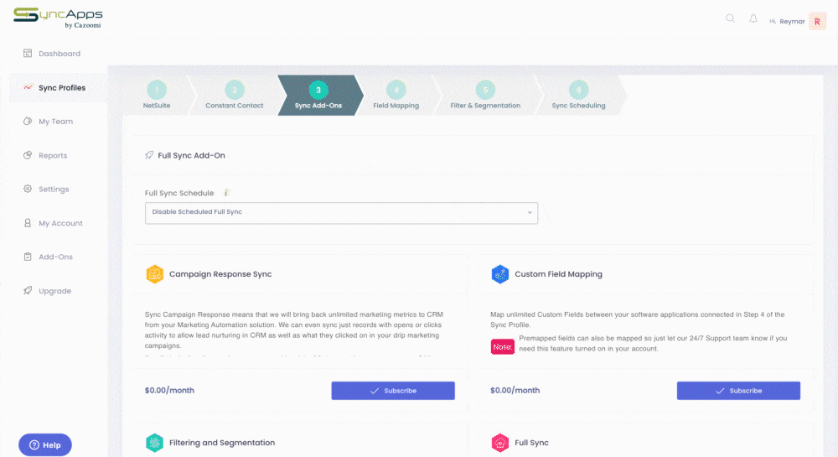Select the Sync Add-Ons step
The height and width of the screenshot is (457, 838).
[x=319, y=95]
